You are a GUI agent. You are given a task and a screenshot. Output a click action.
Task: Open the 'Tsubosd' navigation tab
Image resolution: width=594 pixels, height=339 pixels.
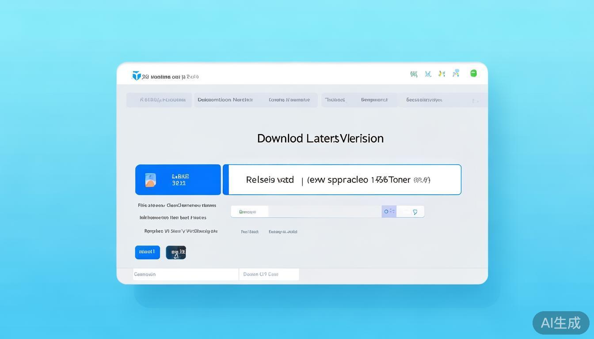pos(335,100)
